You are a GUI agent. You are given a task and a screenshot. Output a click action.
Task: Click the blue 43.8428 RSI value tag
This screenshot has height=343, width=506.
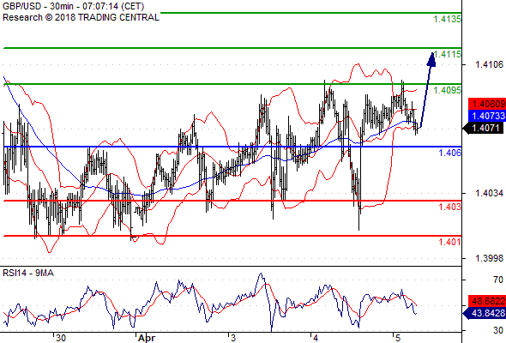[485, 313]
